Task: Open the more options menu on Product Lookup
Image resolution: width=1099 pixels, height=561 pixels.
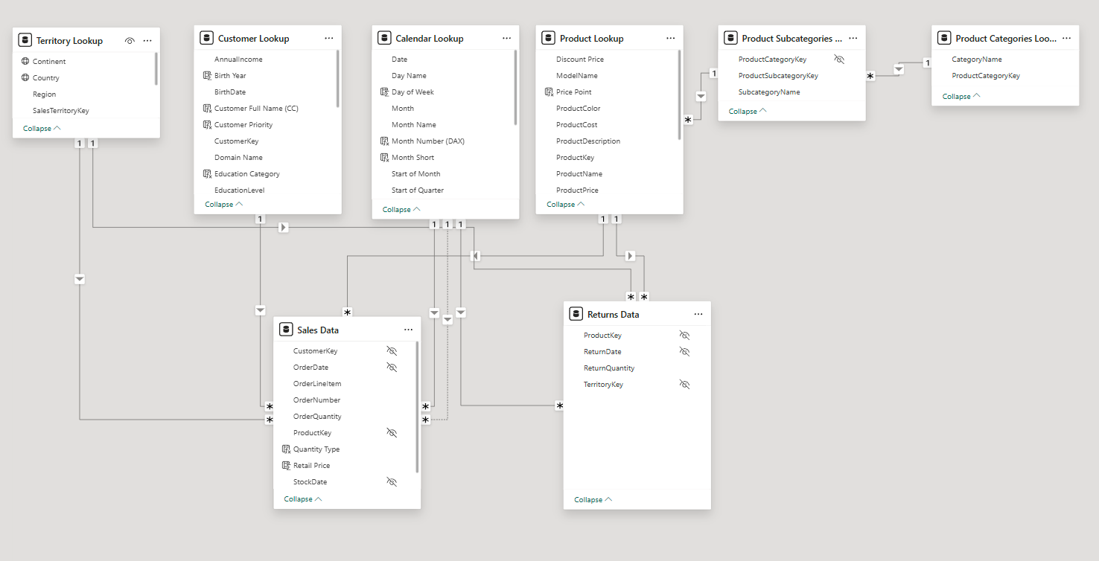Action: [670, 37]
